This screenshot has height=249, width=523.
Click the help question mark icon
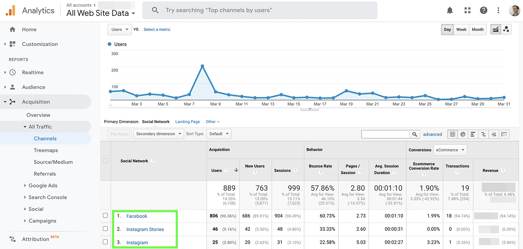click(483, 10)
